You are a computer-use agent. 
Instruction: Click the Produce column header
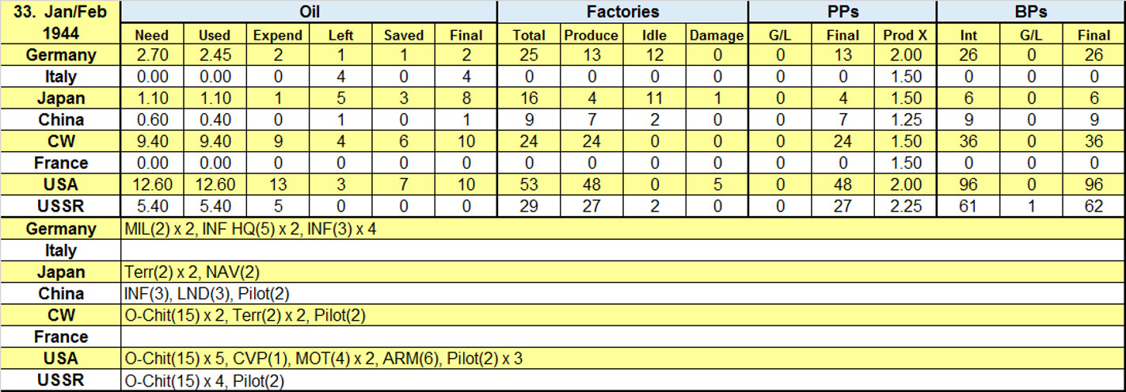pyautogui.click(x=591, y=35)
